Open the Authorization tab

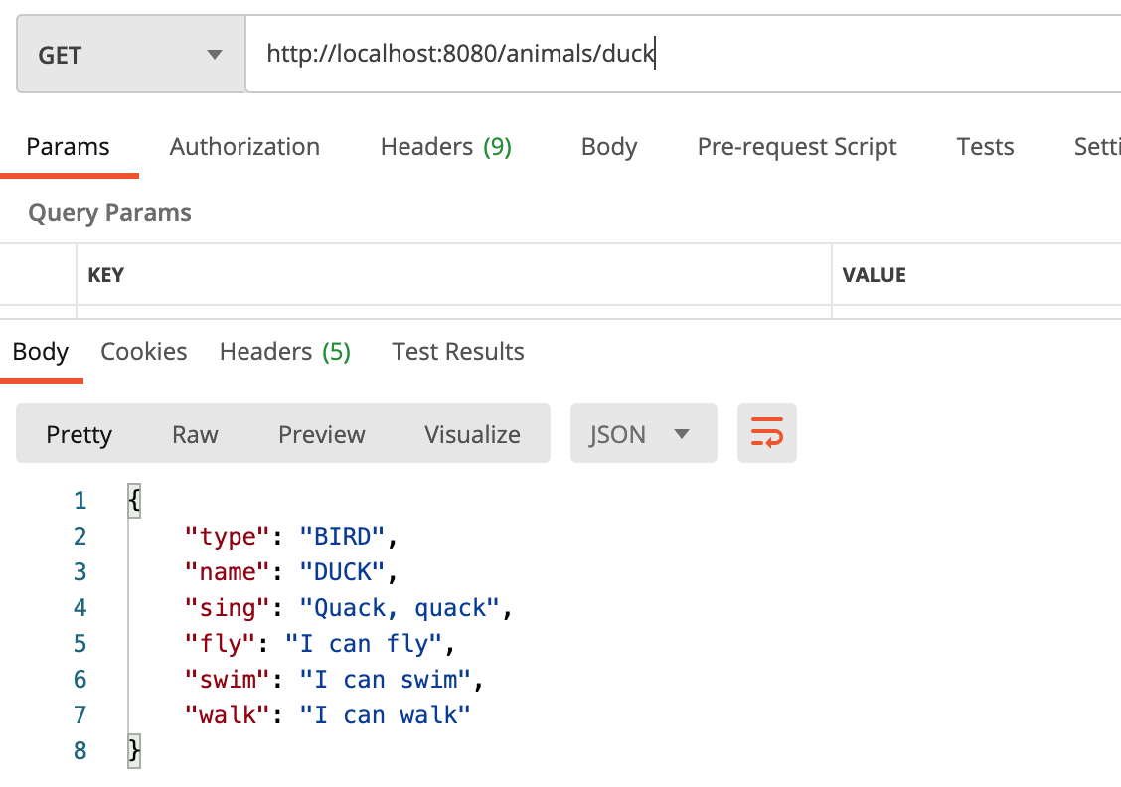click(x=244, y=146)
